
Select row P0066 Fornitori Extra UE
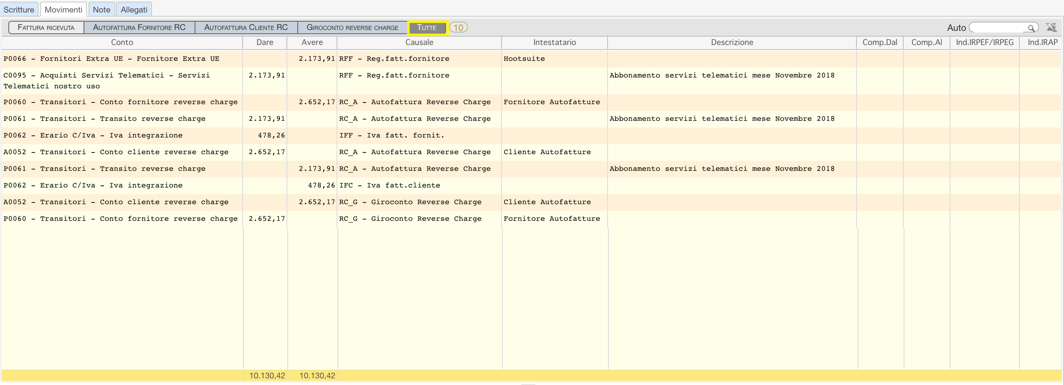click(x=531, y=59)
